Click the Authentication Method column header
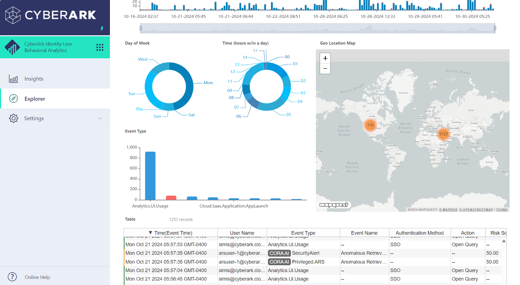520x285 pixels. click(x=420, y=233)
